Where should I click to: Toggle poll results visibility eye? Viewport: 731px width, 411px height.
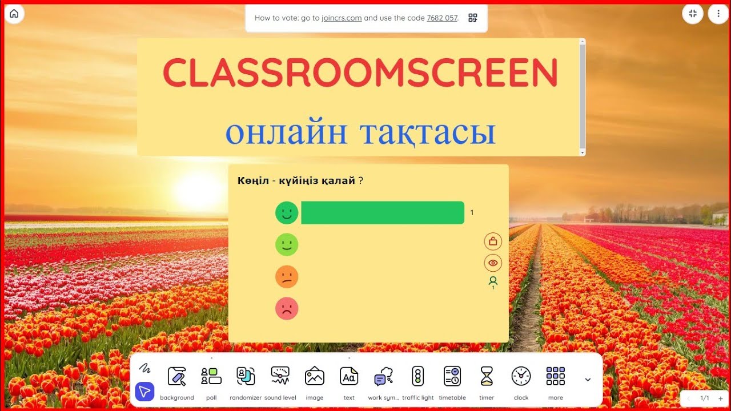click(x=493, y=263)
